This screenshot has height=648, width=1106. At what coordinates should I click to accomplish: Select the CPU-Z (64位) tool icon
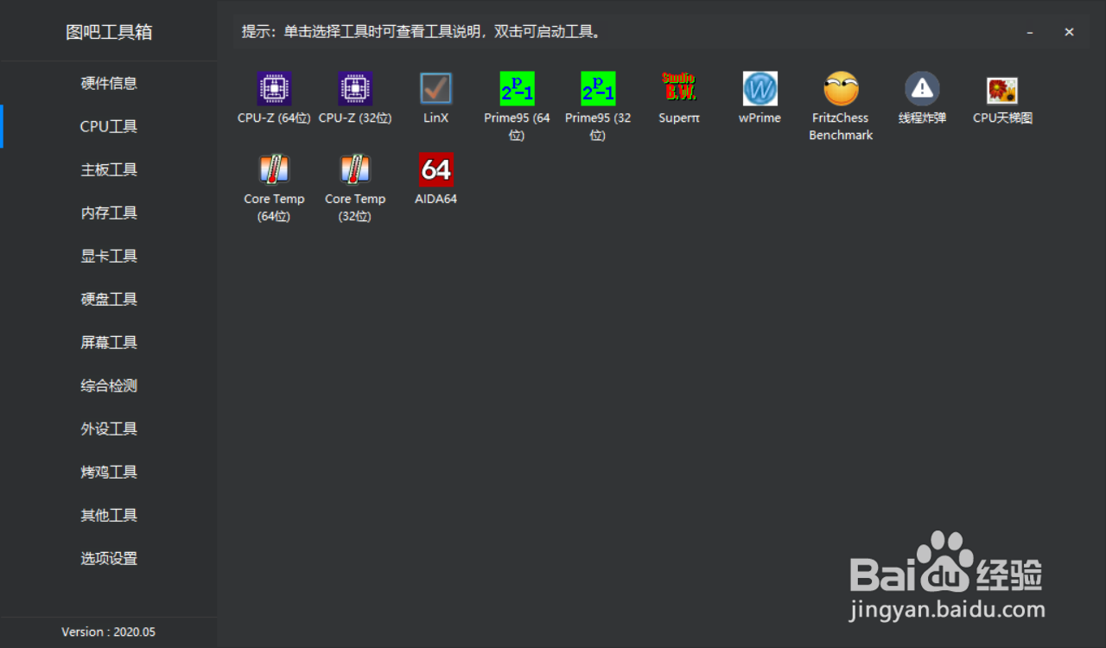(274, 88)
